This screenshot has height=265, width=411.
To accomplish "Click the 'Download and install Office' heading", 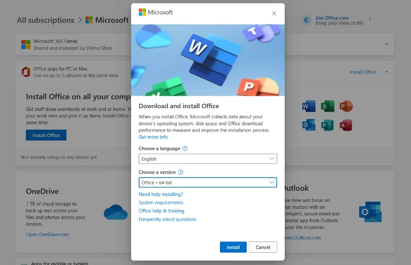I will pyautogui.click(x=179, y=106).
